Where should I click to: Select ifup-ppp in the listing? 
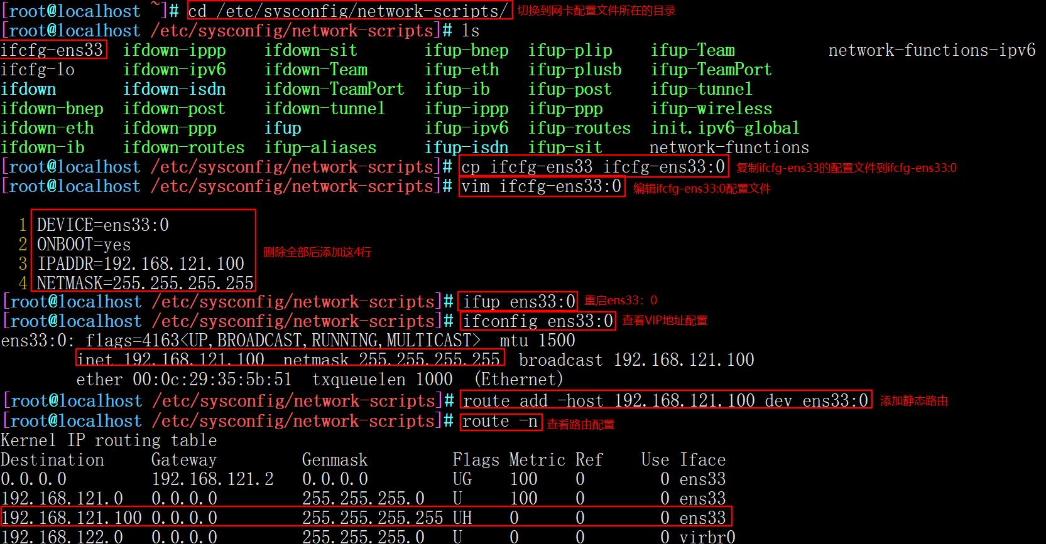point(565,109)
